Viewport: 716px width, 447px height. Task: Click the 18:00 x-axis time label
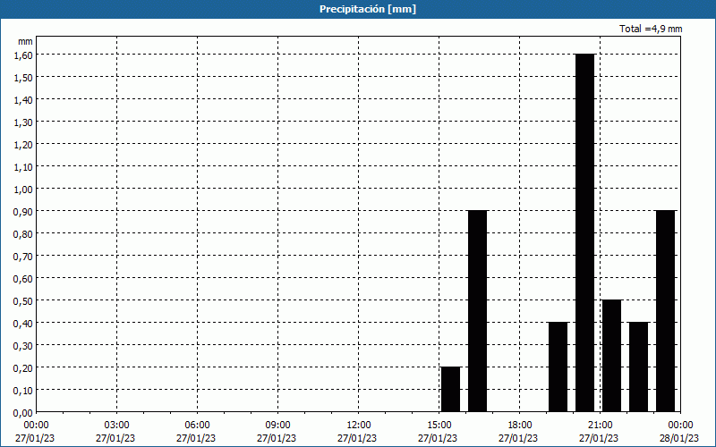tap(519, 425)
